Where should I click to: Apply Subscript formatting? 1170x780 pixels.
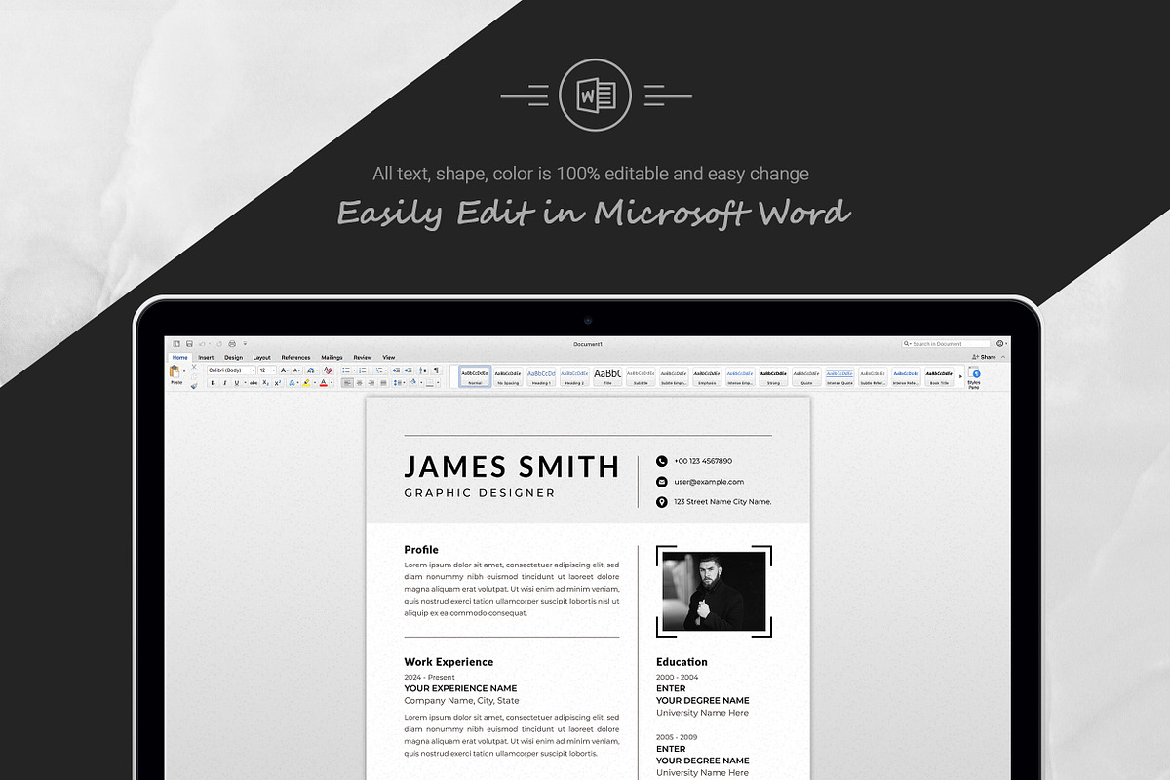point(266,383)
